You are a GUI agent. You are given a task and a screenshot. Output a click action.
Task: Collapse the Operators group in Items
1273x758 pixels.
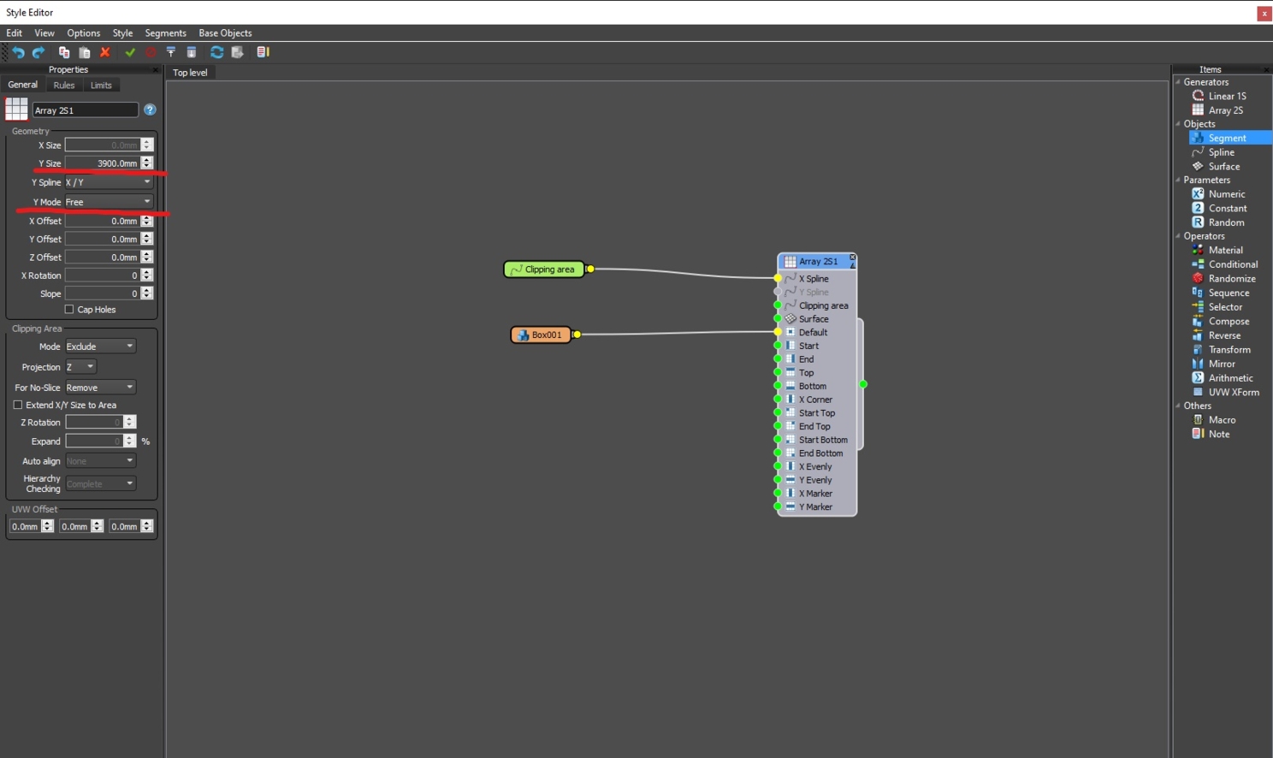click(1178, 236)
